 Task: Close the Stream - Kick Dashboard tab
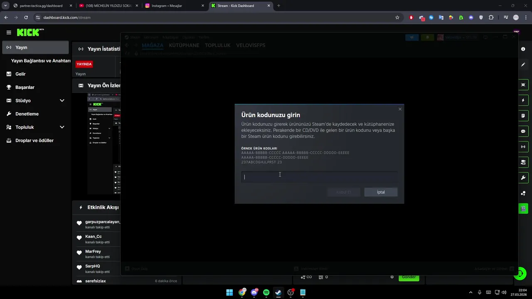[x=268, y=6]
